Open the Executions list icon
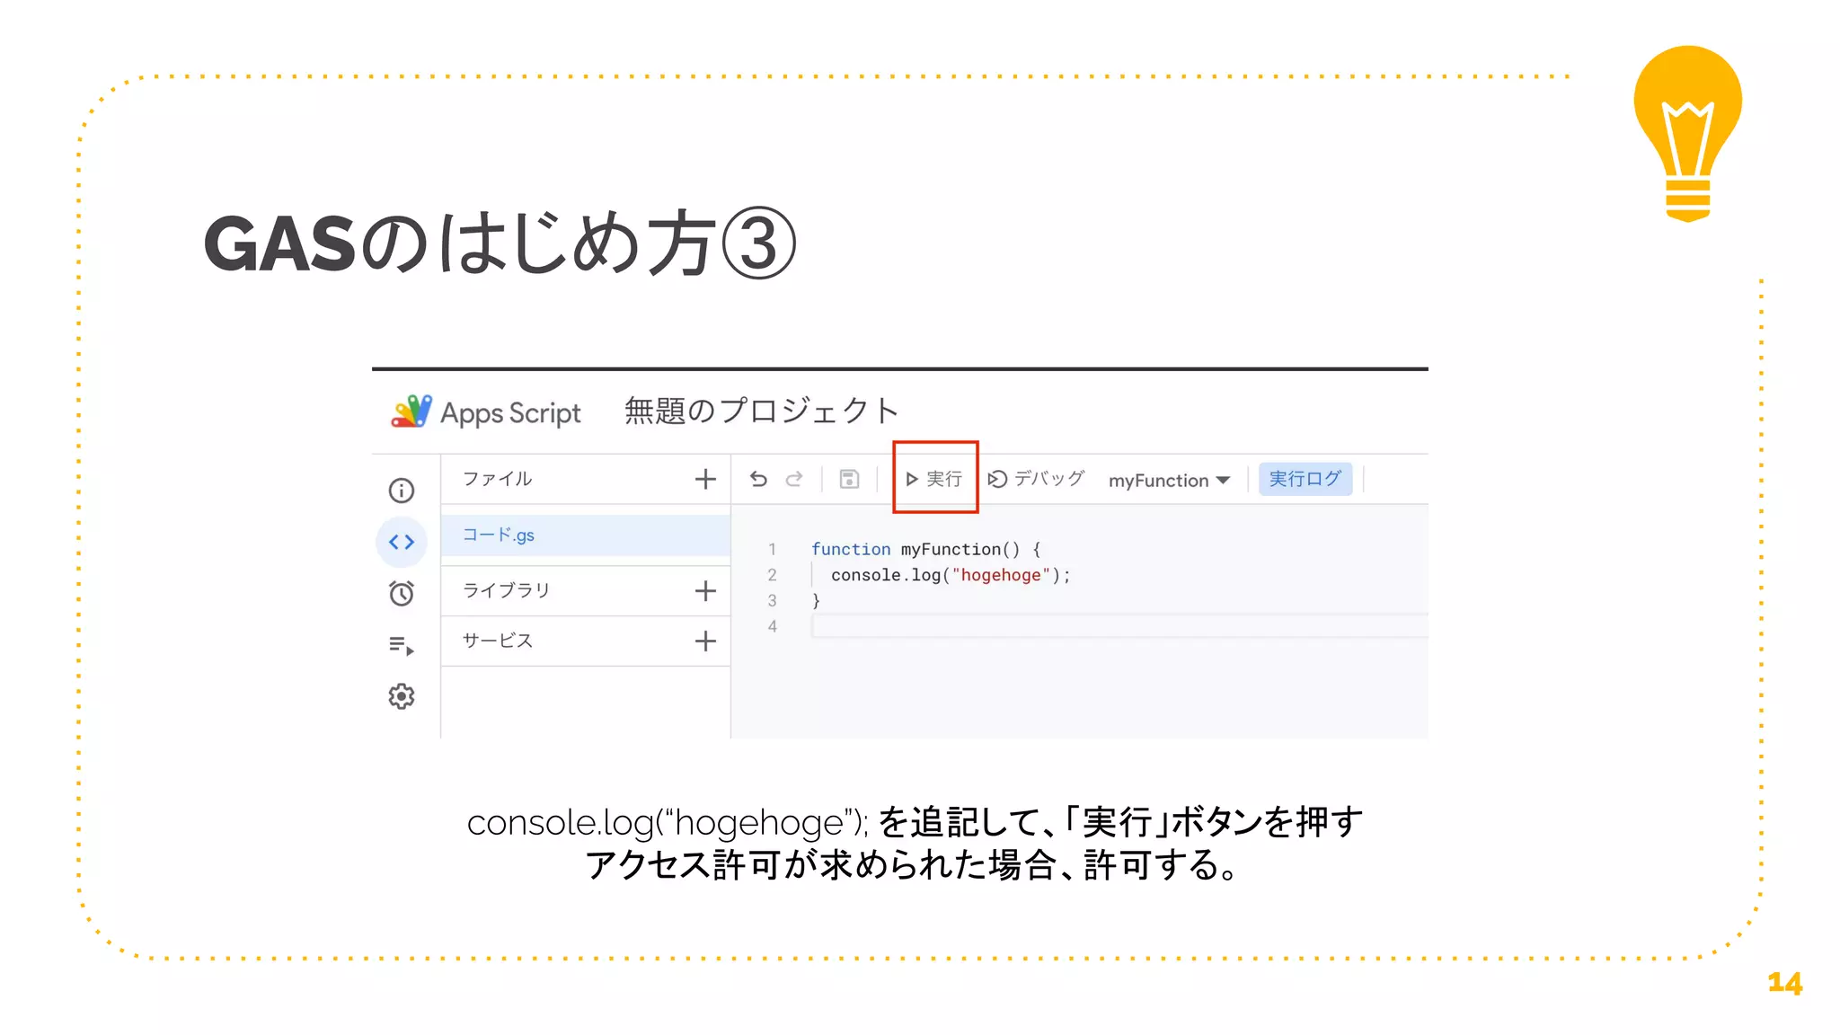This screenshot has width=1840, height=1035. coord(401,645)
